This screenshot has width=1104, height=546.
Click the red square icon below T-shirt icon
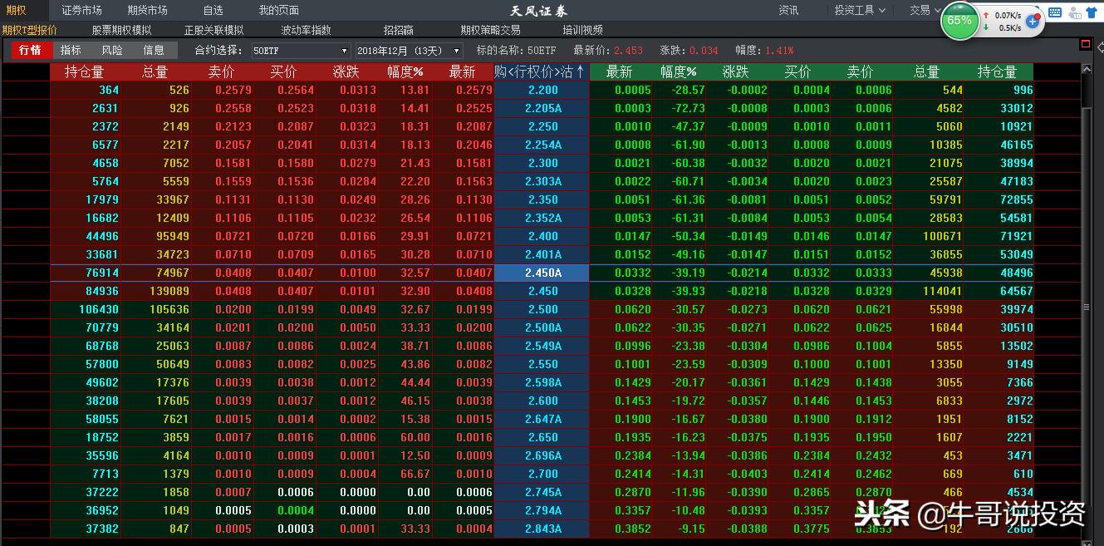(1086, 43)
